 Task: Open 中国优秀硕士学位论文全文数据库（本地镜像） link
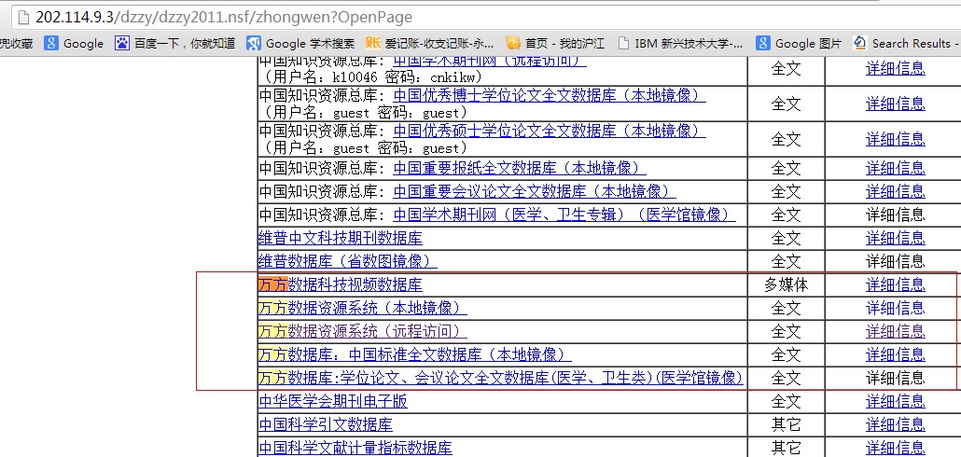click(550, 132)
